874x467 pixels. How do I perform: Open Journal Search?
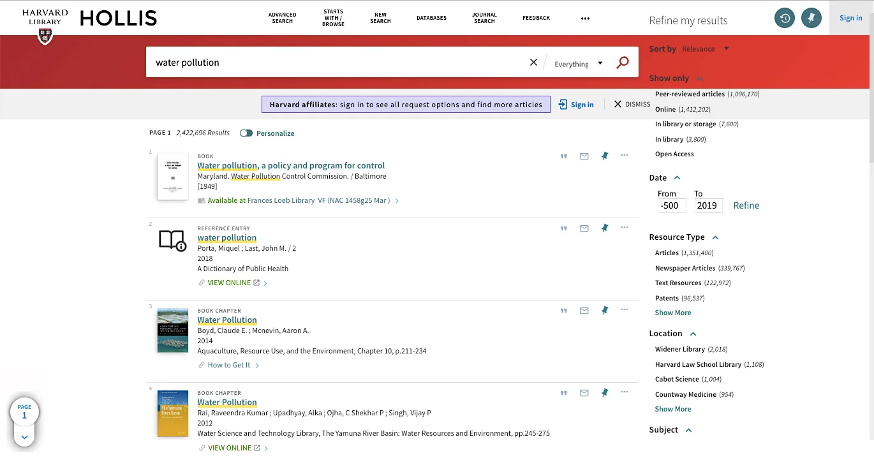pyautogui.click(x=484, y=18)
